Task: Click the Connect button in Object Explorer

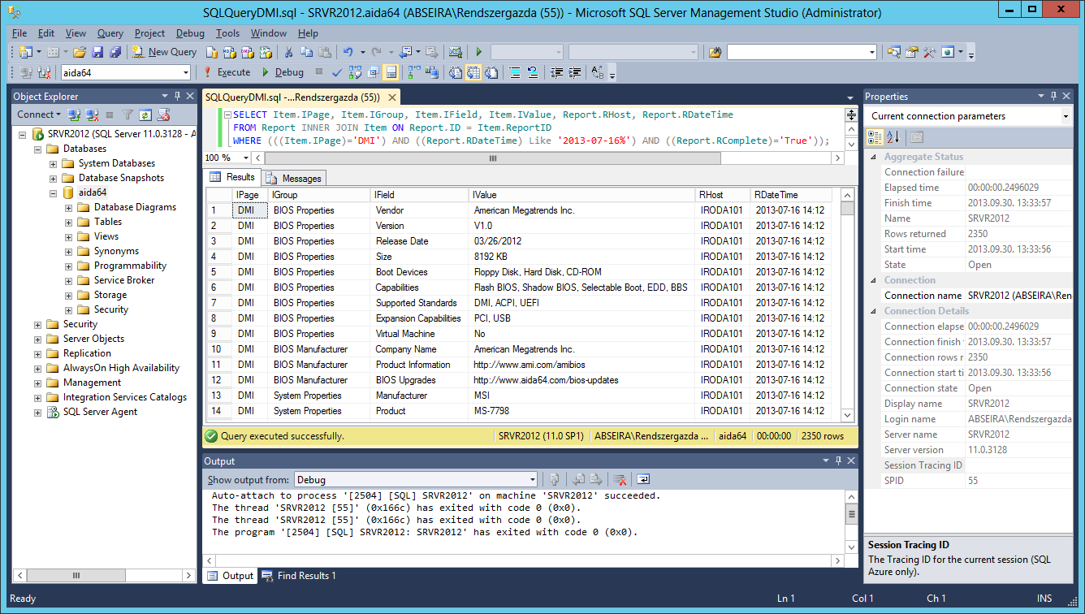Action: click(40, 115)
